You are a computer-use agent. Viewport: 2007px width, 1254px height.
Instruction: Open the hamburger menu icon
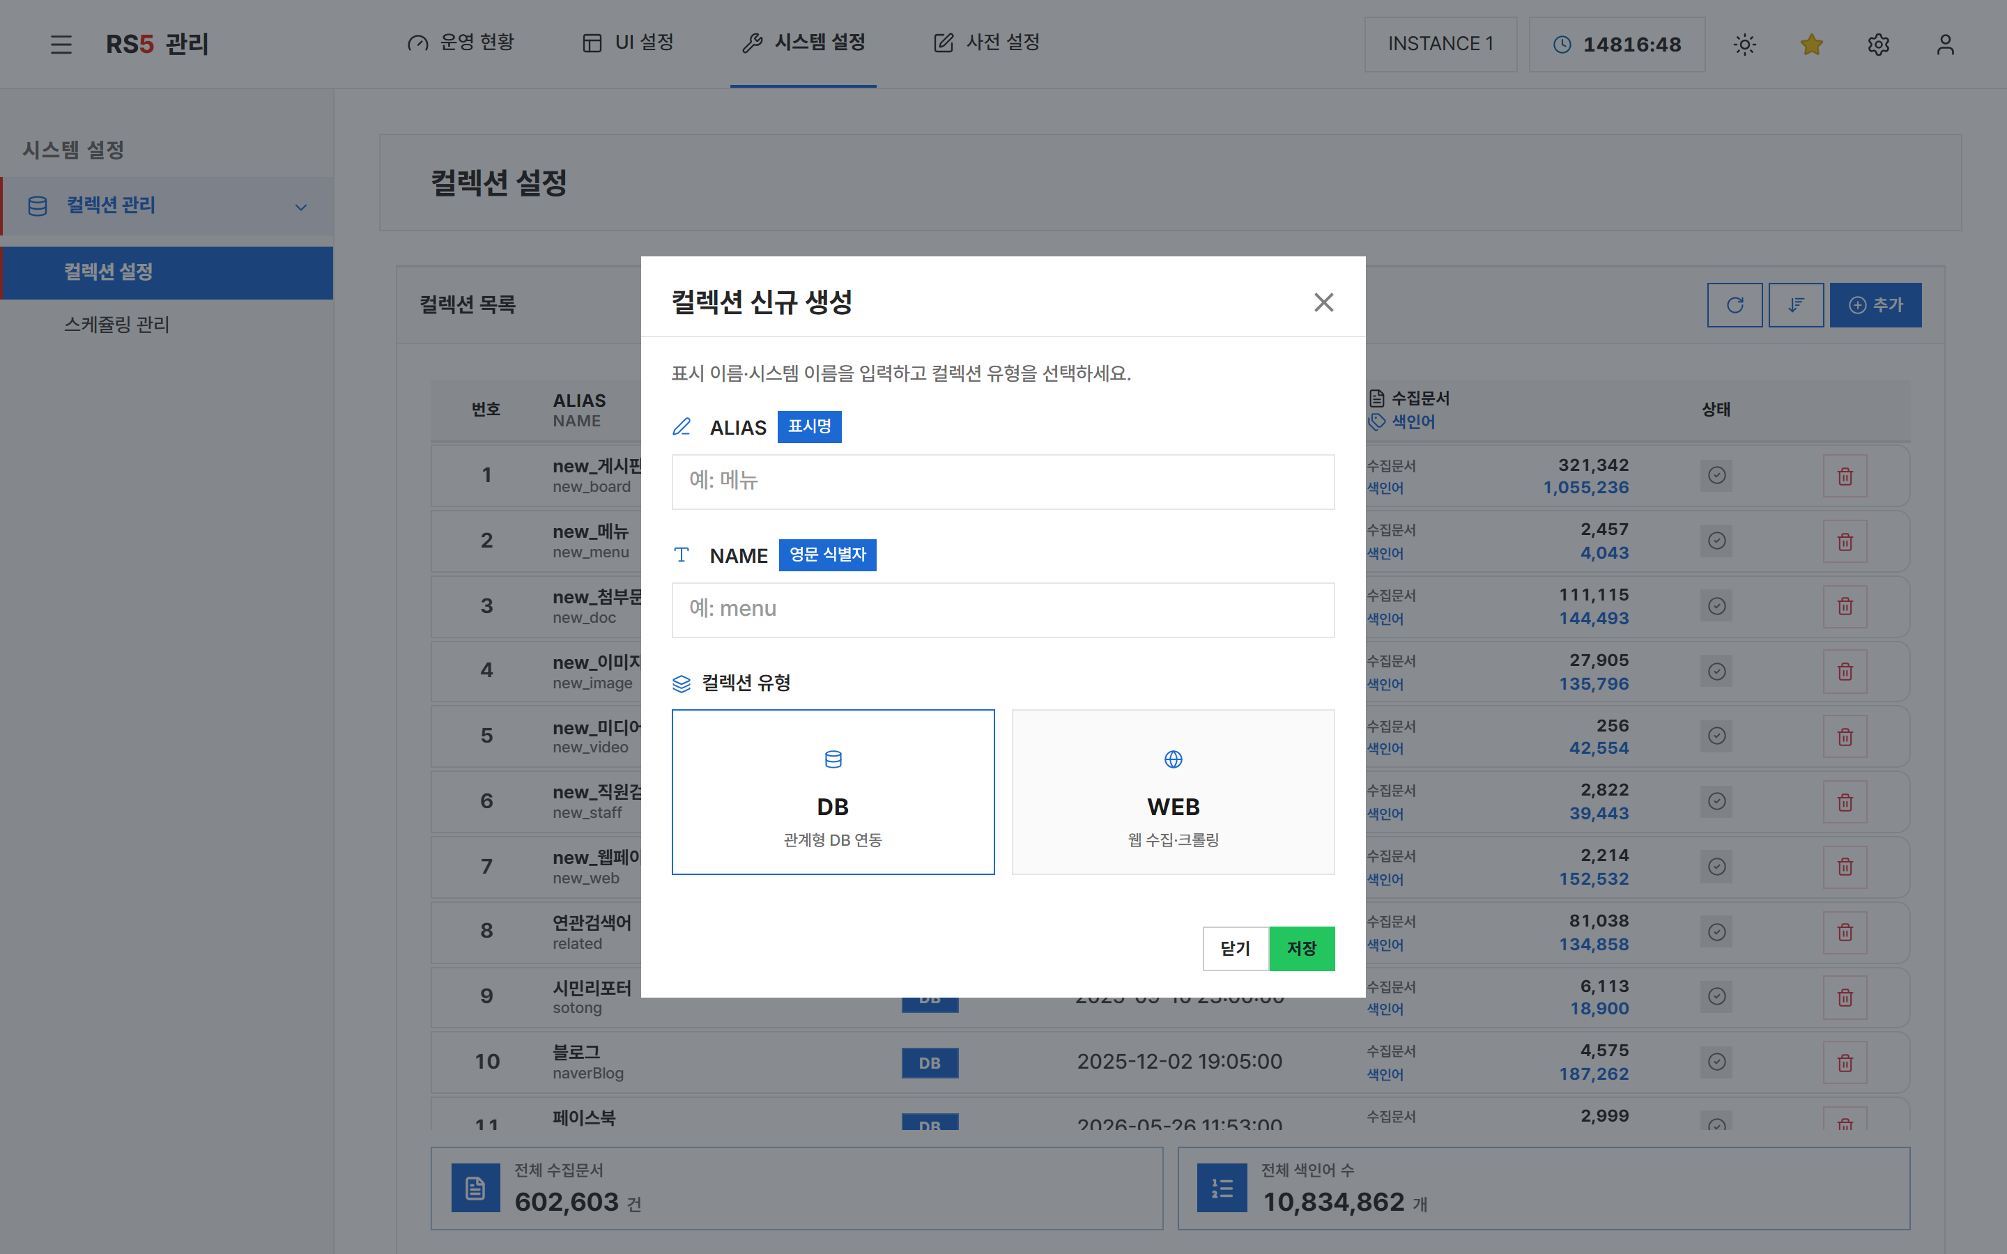[x=61, y=44]
